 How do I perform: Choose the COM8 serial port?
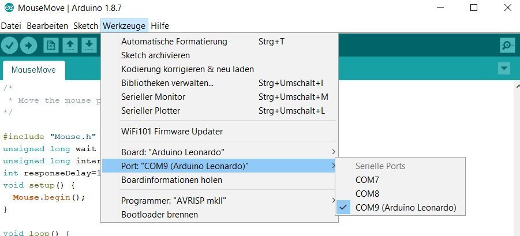pos(368,194)
